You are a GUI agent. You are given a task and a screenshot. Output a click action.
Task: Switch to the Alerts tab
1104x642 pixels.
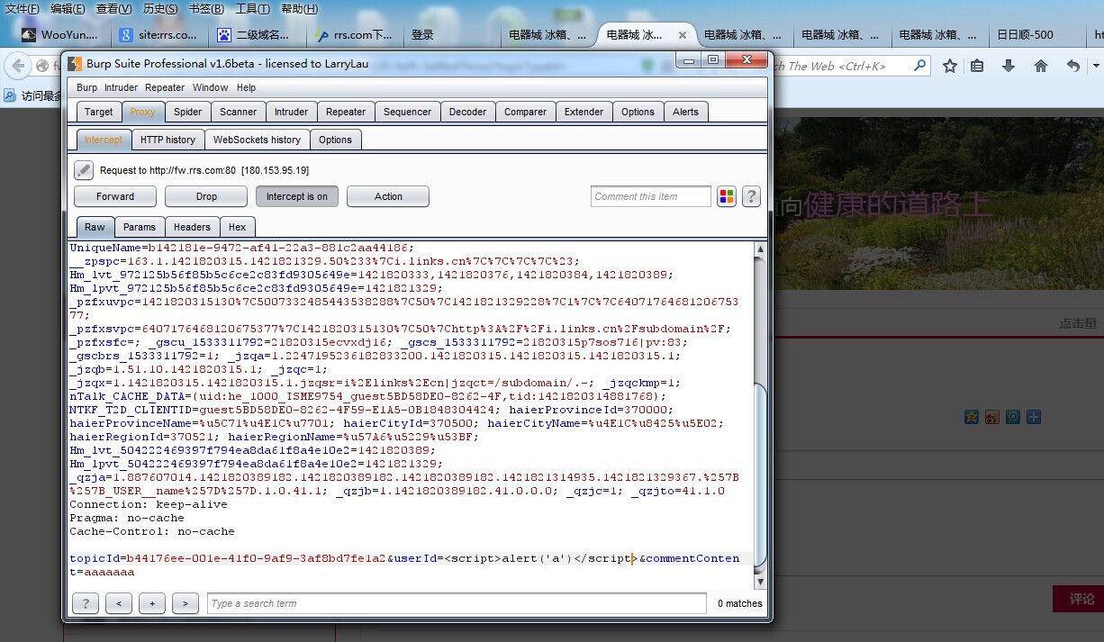tap(685, 112)
